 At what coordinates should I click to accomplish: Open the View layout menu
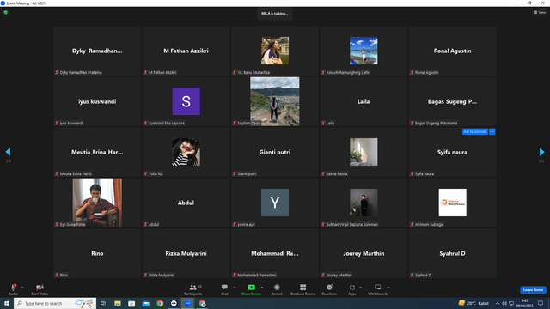[540, 12]
